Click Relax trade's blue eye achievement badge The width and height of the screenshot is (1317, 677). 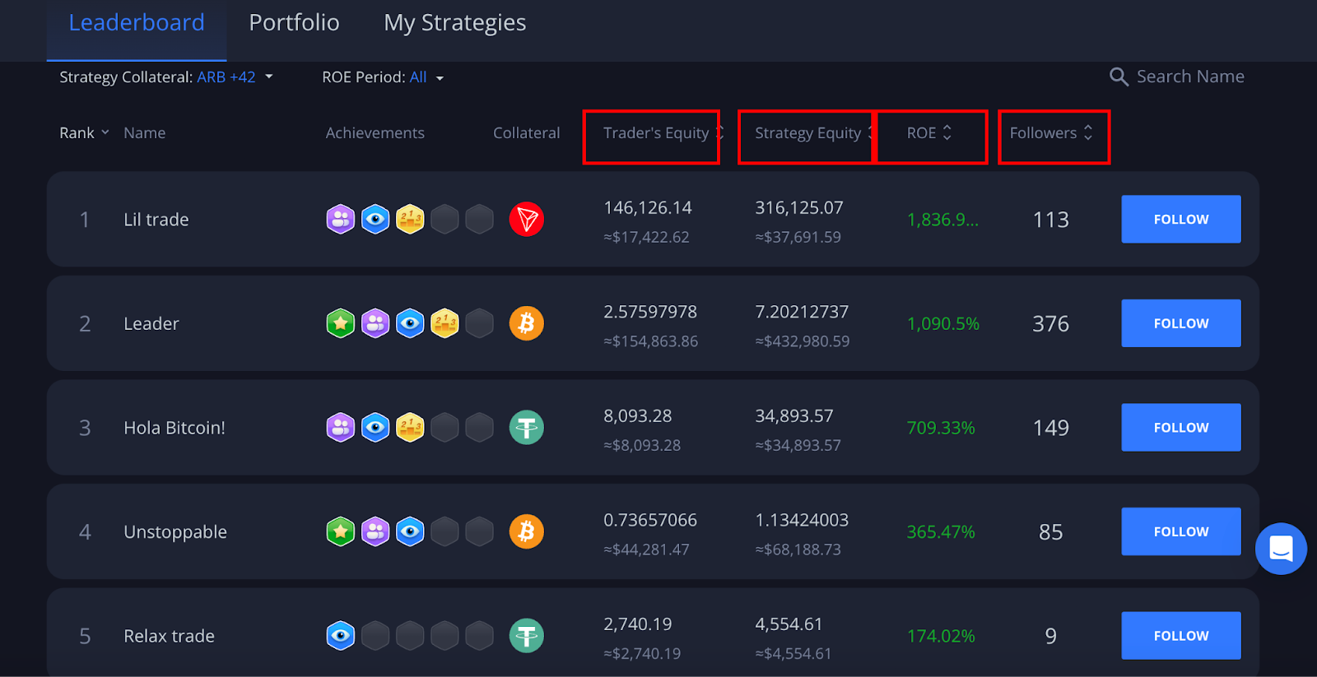(x=341, y=636)
